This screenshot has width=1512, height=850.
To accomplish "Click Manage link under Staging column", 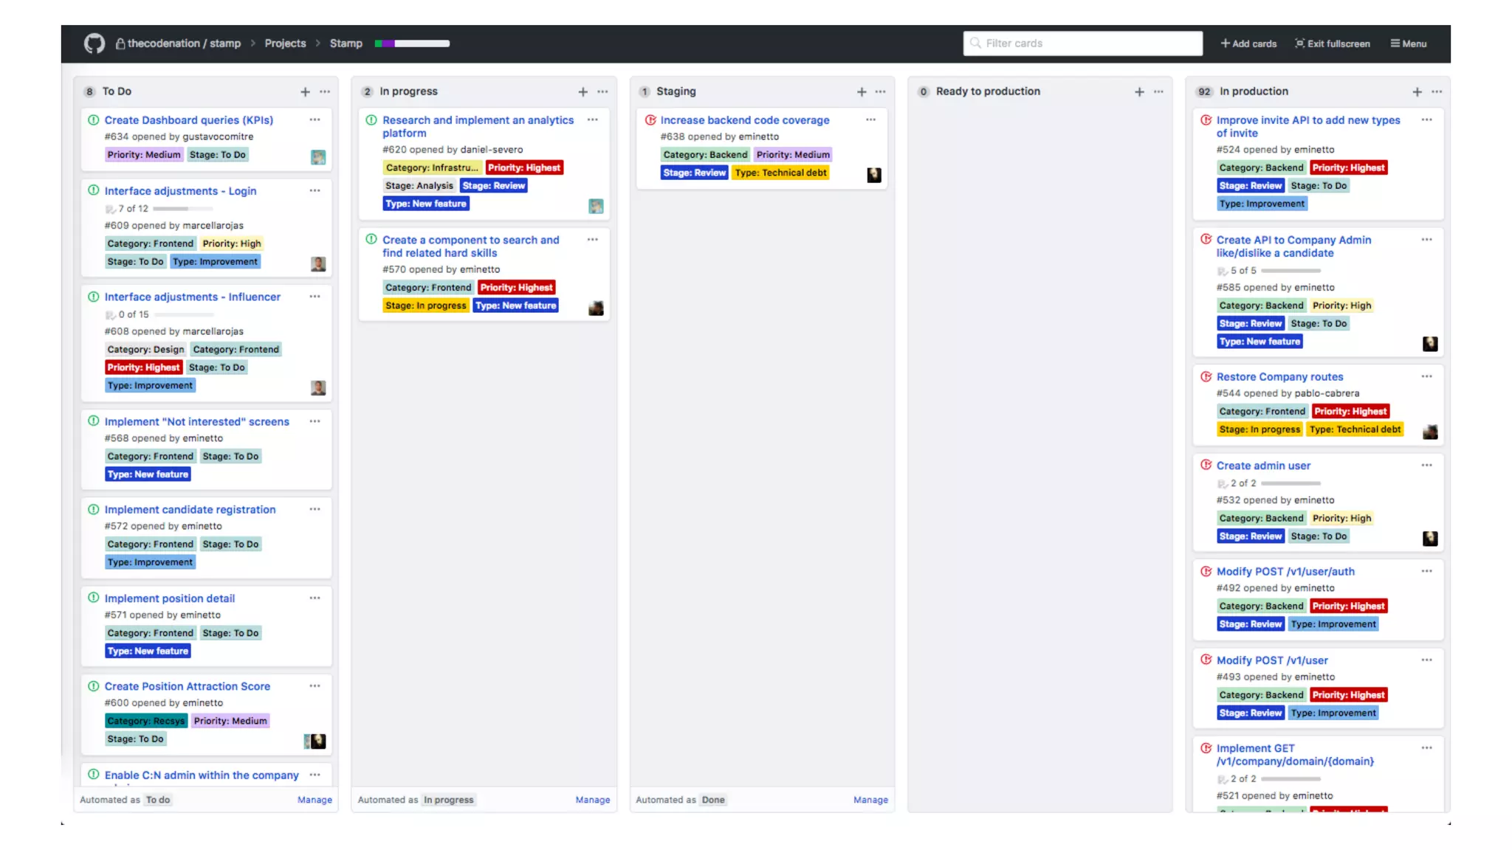I will pyautogui.click(x=870, y=800).
